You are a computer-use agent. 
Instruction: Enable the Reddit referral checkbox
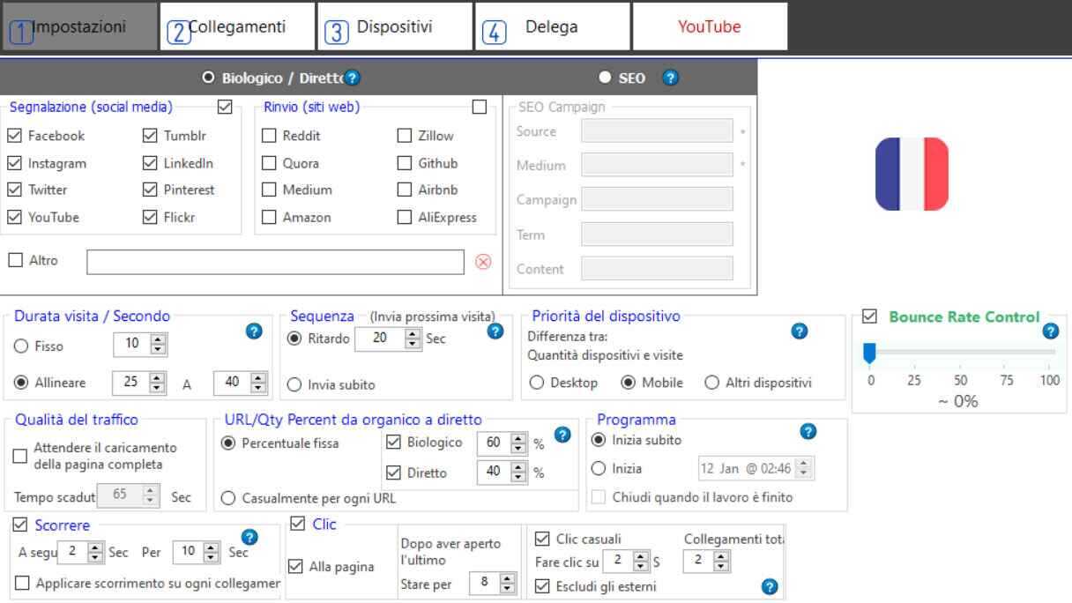tap(269, 136)
